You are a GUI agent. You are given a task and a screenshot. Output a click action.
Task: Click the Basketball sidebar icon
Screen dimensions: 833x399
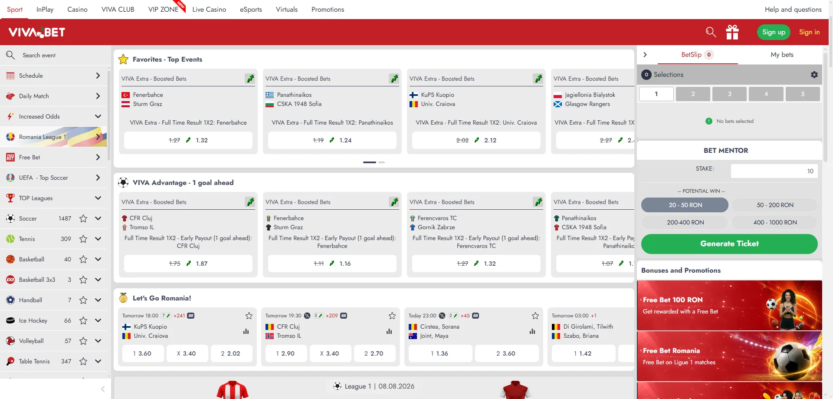[10, 259]
